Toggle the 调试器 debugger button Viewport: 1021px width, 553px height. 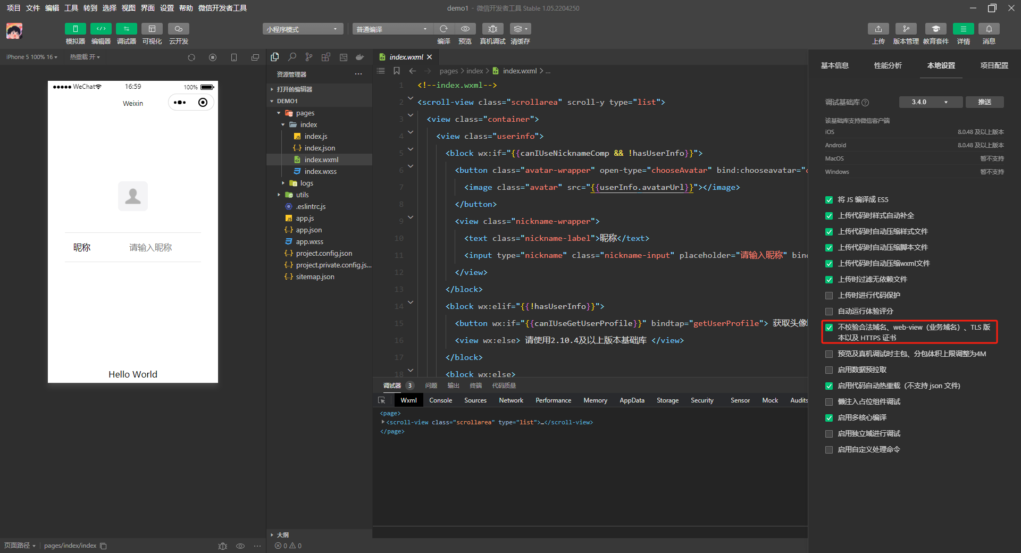click(126, 29)
